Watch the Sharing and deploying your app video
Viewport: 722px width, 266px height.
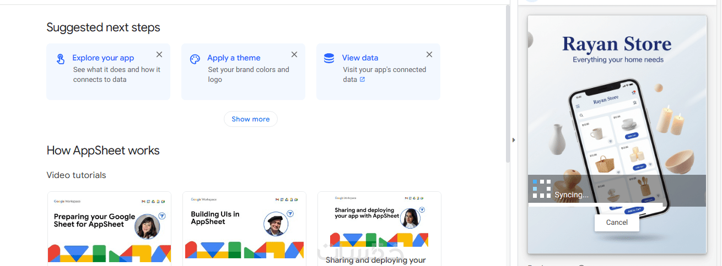[379, 227]
